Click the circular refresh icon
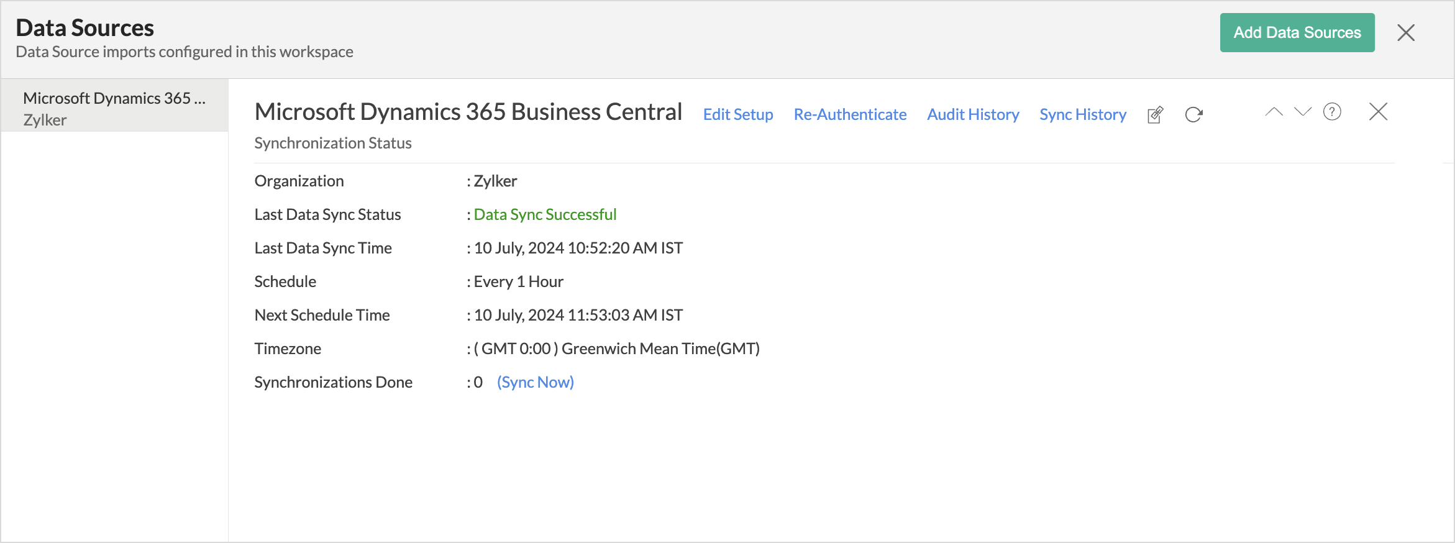1455x543 pixels. tap(1193, 115)
